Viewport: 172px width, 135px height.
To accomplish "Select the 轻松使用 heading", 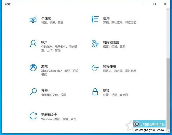I will click(x=109, y=67).
